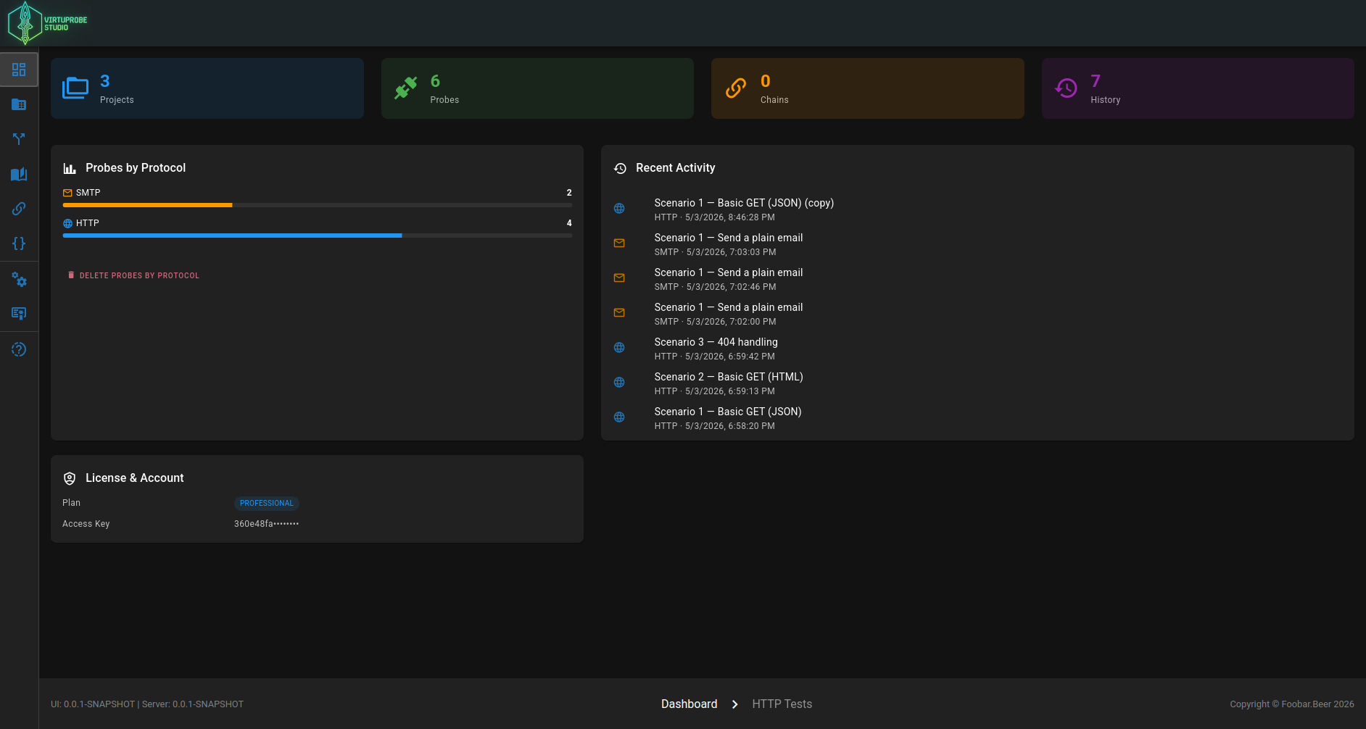Click the Probes by Protocol heading
Image resolution: width=1366 pixels, height=729 pixels.
136,168
